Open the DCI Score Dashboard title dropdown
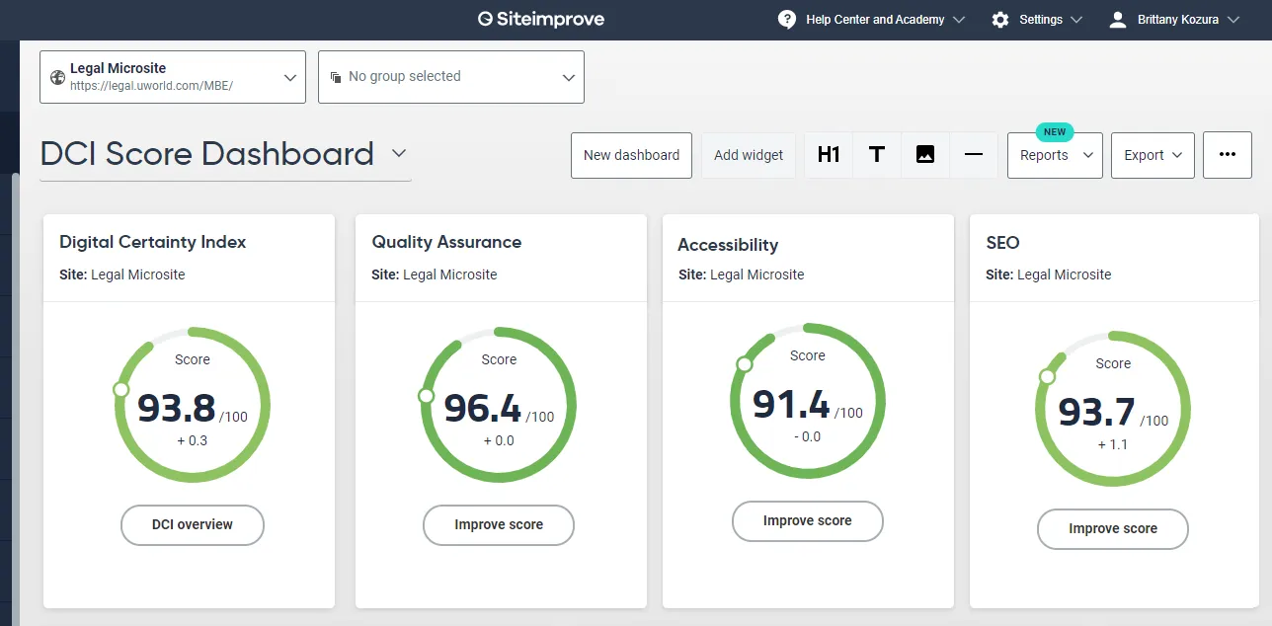Screen dimensions: 1272x626 pos(225,154)
